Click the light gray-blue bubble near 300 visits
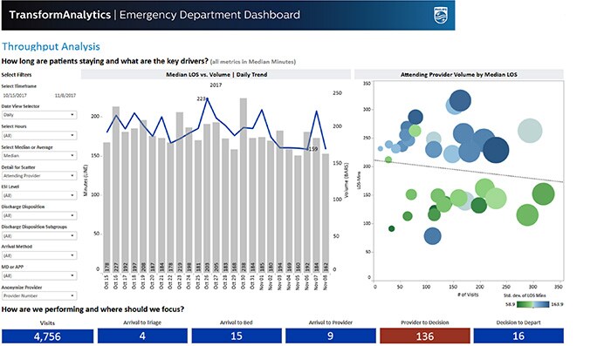Image resolution: width=611 pixels, height=346 pixels. [x=530, y=131]
